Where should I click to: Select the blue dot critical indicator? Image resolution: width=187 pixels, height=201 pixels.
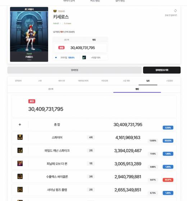[56, 57]
